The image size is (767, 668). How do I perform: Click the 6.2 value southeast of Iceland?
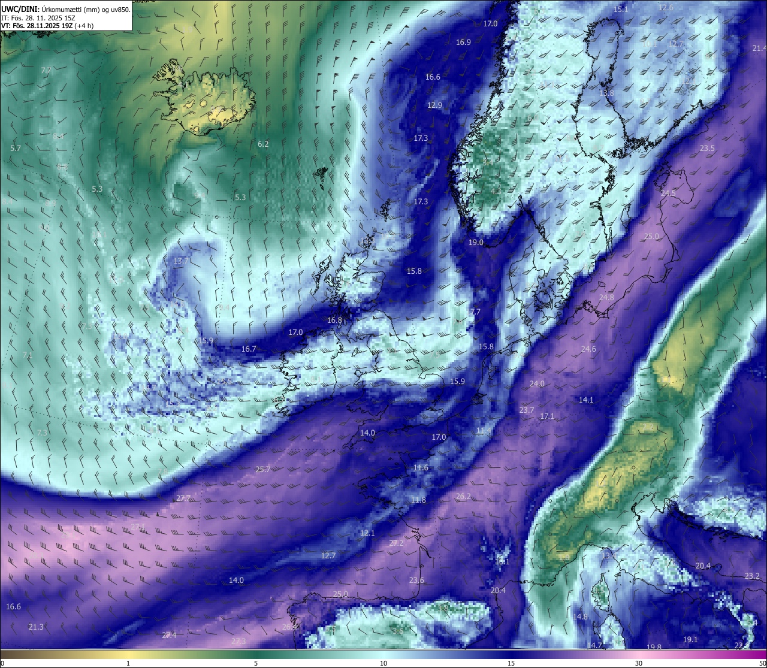point(263,144)
